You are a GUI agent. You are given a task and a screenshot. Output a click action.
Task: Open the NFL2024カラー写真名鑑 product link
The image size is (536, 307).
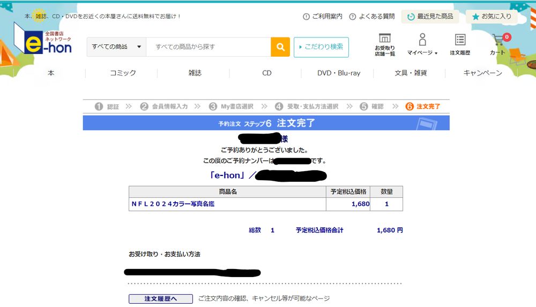click(173, 204)
